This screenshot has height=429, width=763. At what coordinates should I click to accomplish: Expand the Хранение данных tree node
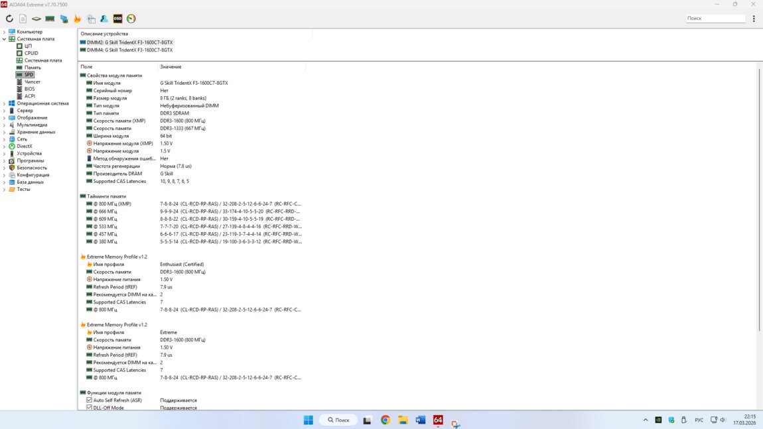4,132
